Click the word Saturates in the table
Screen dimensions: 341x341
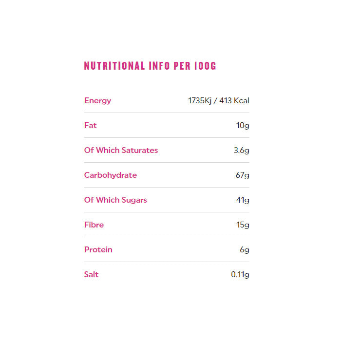(139, 151)
